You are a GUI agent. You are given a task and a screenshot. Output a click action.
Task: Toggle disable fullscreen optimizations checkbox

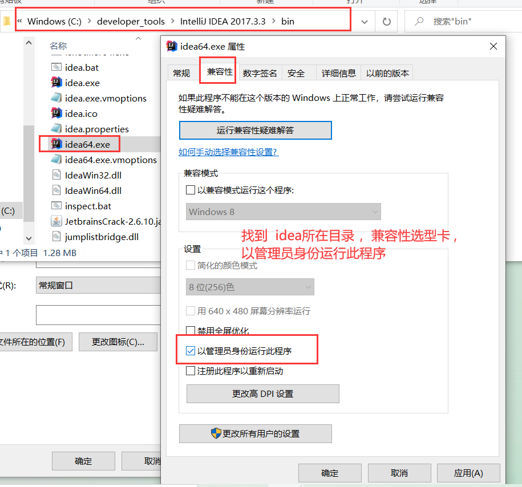[x=191, y=330]
